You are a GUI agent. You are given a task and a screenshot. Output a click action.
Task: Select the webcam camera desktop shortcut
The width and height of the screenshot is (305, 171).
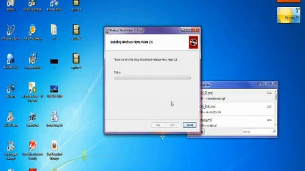click(10, 90)
